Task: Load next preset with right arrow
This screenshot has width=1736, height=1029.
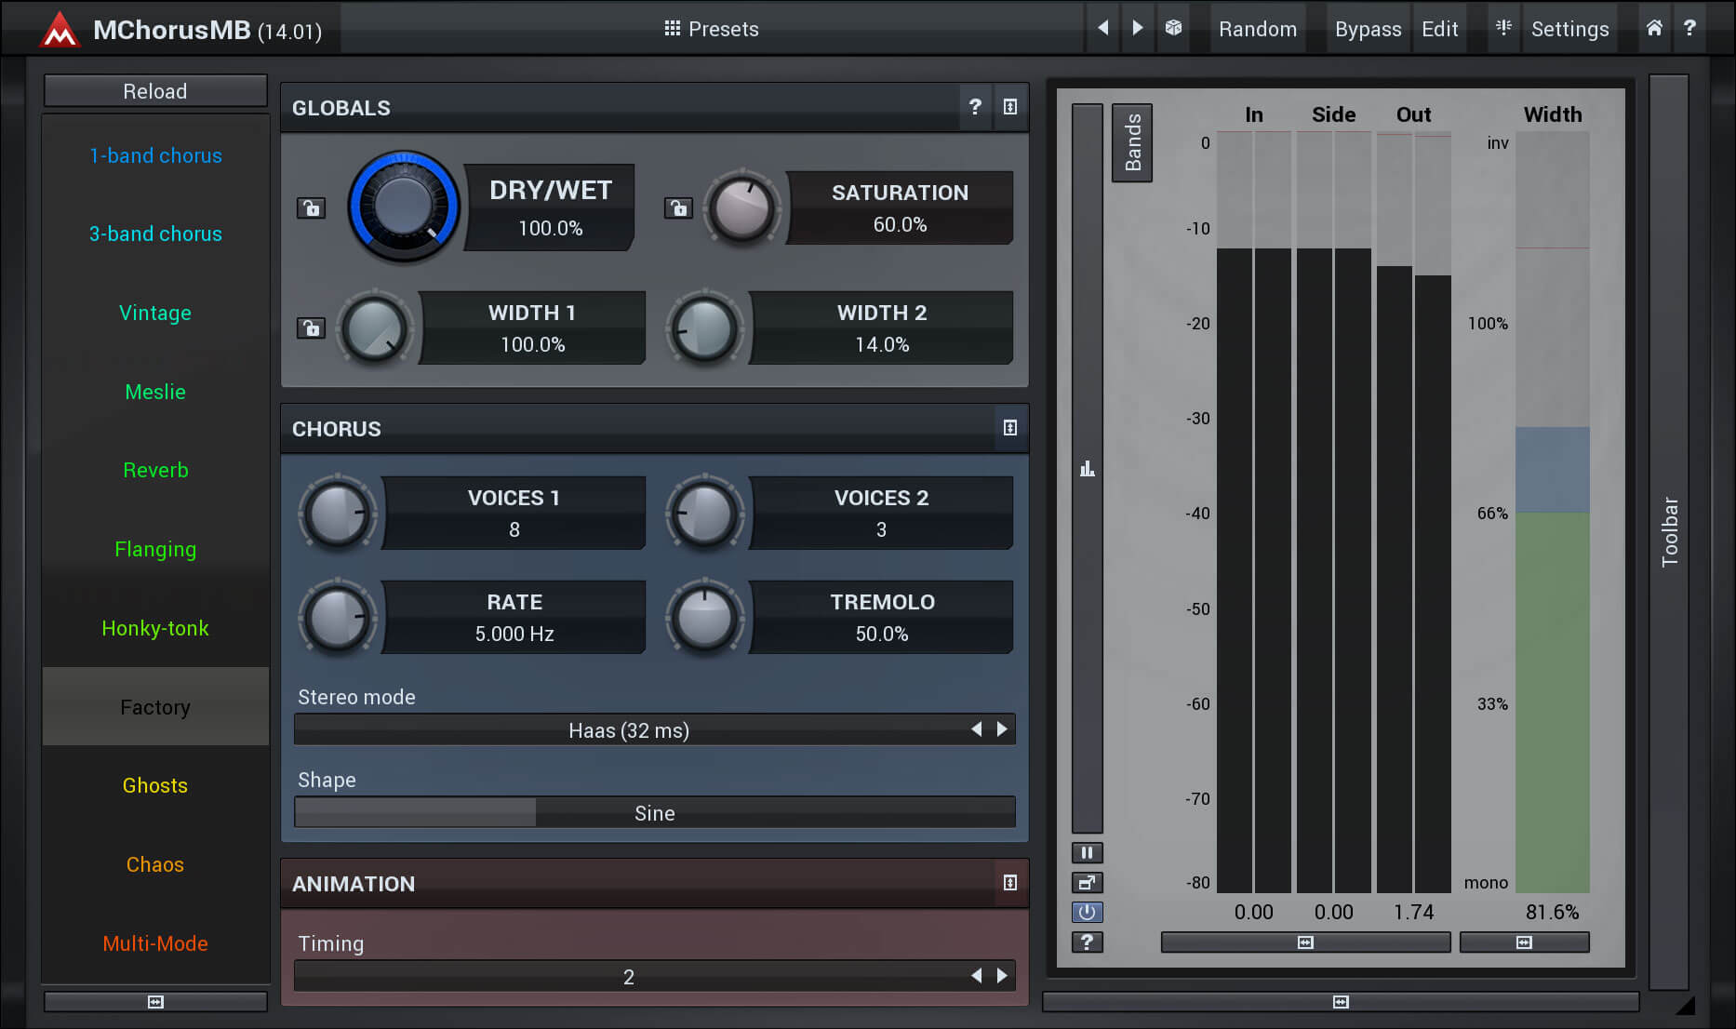Action: pos(1137,28)
